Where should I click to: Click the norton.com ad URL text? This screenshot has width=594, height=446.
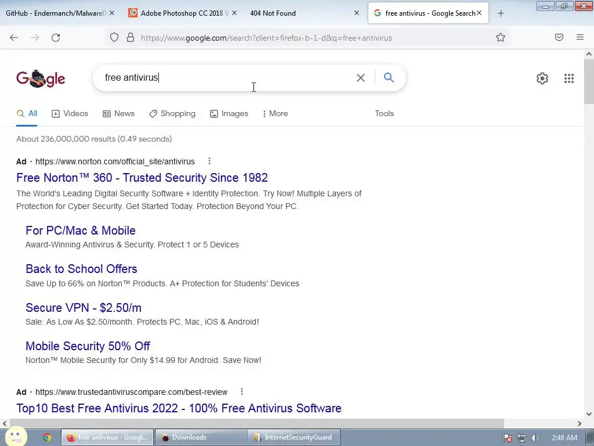click(115, 161)
